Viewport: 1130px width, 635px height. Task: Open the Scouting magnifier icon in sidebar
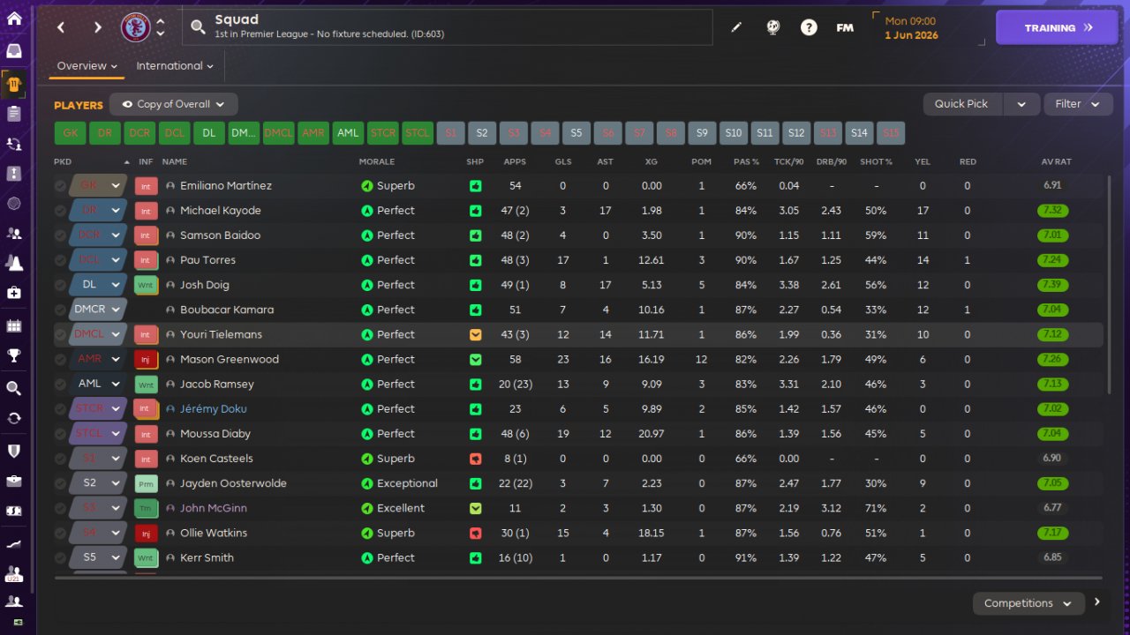coord(14,388)
